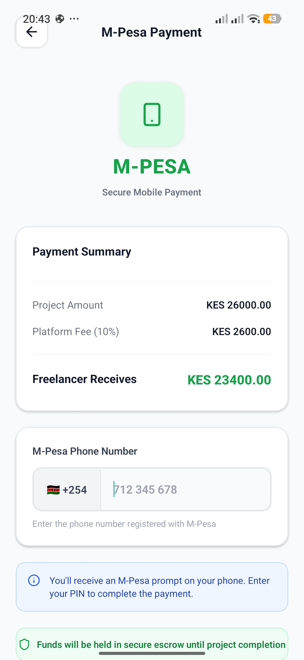Viewport: 304px width, 660px height.
Task: Tap the blue info circle icon
Action: click(x=33, y=581)
